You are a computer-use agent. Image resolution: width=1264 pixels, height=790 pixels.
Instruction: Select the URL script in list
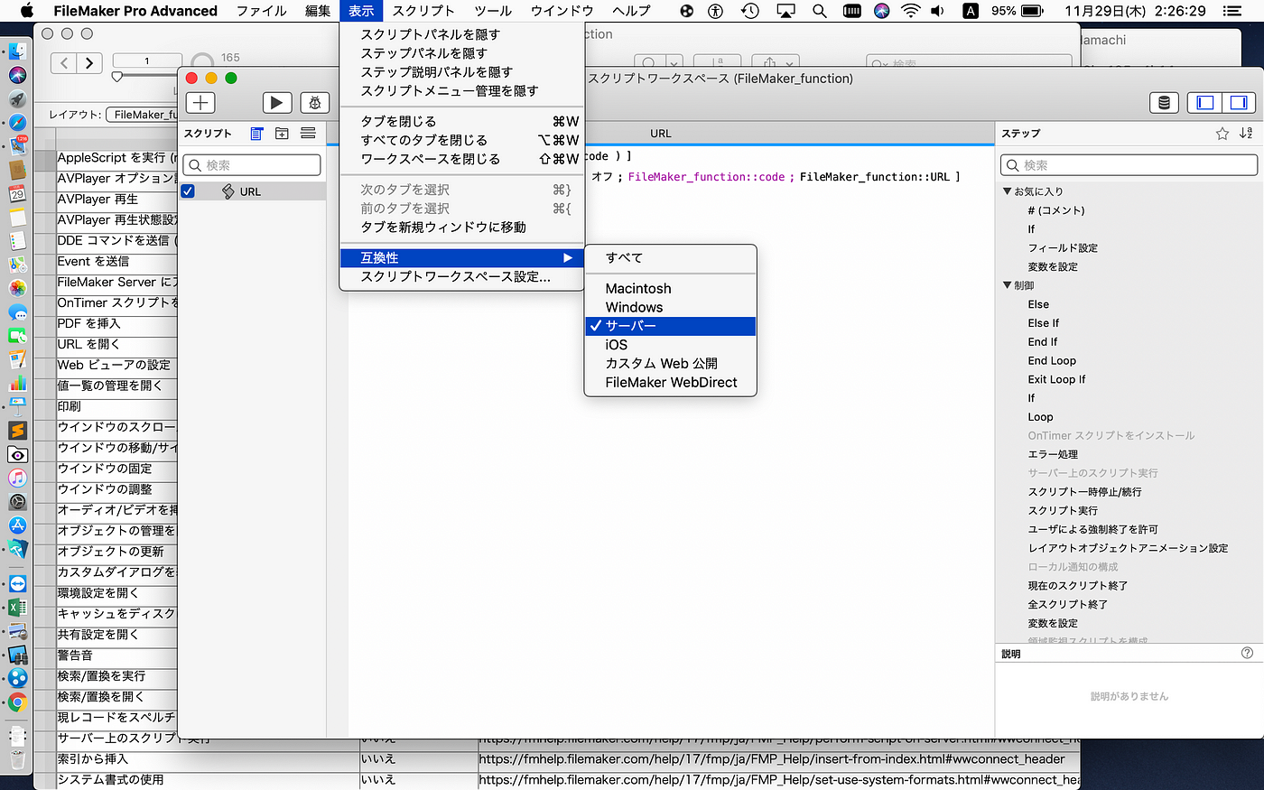(x=252, y=191)
